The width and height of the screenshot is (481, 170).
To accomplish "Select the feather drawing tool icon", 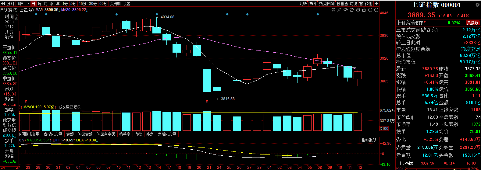I will click(x=340, y=10).
